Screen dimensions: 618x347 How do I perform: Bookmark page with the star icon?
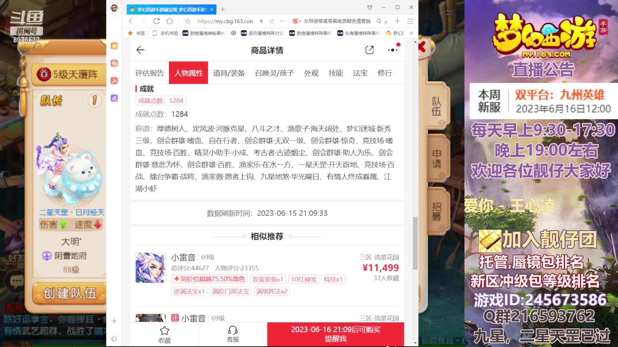pyautogui.click(x=187, y=21)
